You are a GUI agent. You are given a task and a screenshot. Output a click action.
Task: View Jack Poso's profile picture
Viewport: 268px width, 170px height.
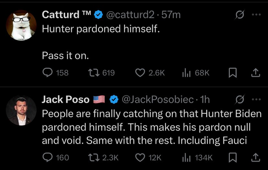21,111
